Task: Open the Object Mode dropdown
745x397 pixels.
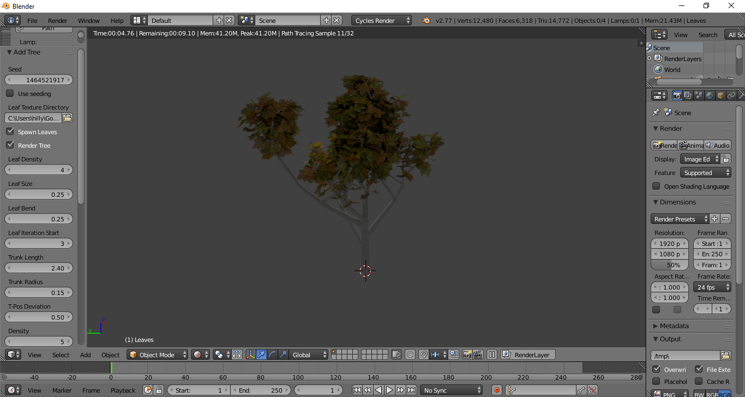Action: click(x=158, y=354)
